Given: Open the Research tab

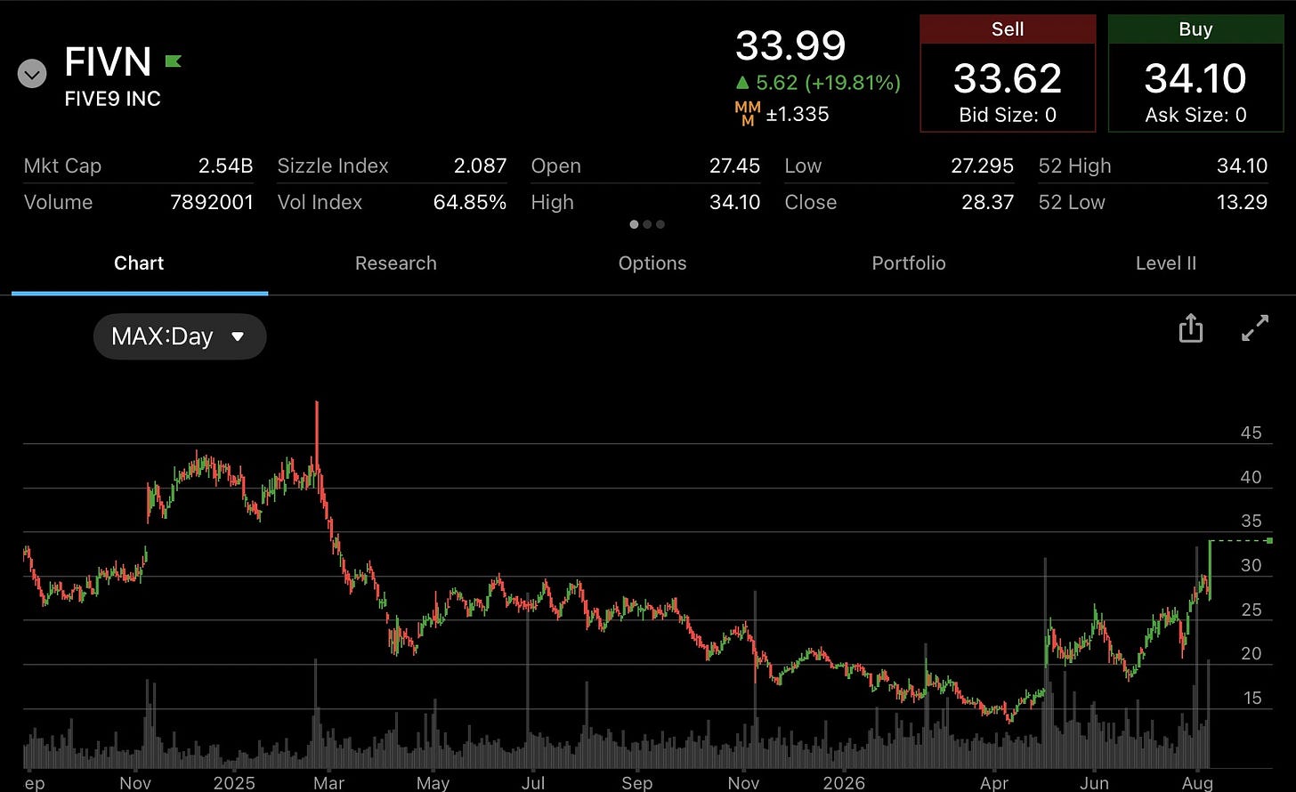Looking at the screenshot, I should click(x=396, y=263).
